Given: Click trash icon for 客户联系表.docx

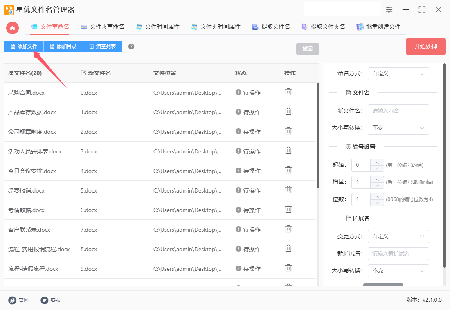Looking at the screenshot, I should pyautogui.click(x=288, y=229).
